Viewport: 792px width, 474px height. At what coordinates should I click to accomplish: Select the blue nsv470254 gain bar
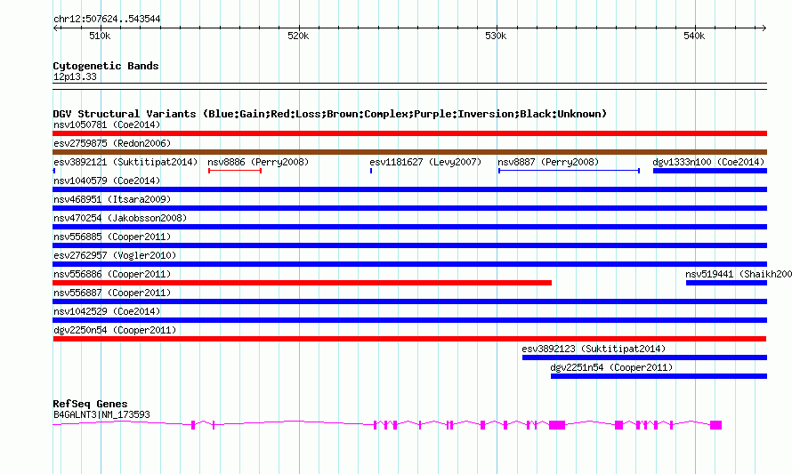(409, 227)
